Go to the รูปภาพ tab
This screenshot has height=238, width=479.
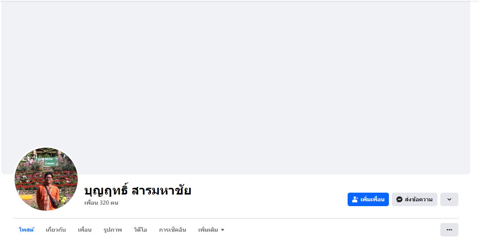click(113, 230)
